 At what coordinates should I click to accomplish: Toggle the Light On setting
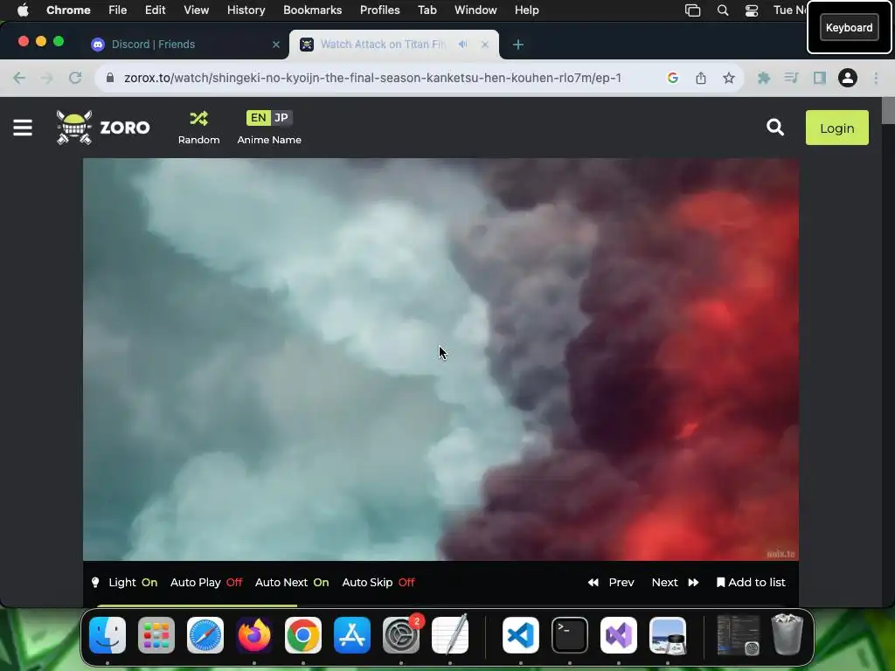point(124,583)
